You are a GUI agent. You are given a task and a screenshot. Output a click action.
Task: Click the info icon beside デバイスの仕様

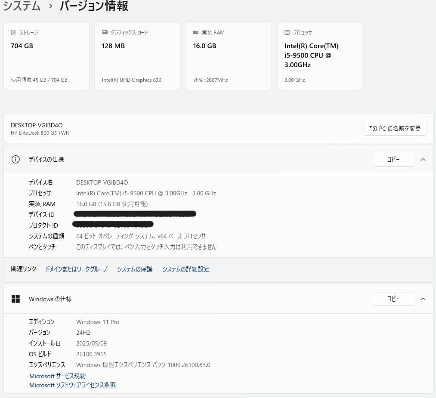[15, 159]
